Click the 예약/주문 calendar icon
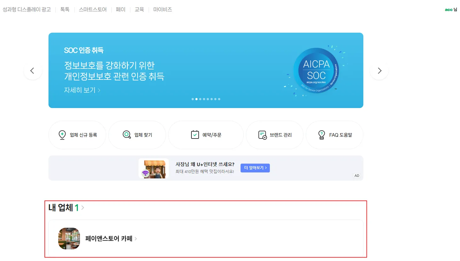Image resolution: width=460 pixels, height=261 pixels. tap(195, 135)
